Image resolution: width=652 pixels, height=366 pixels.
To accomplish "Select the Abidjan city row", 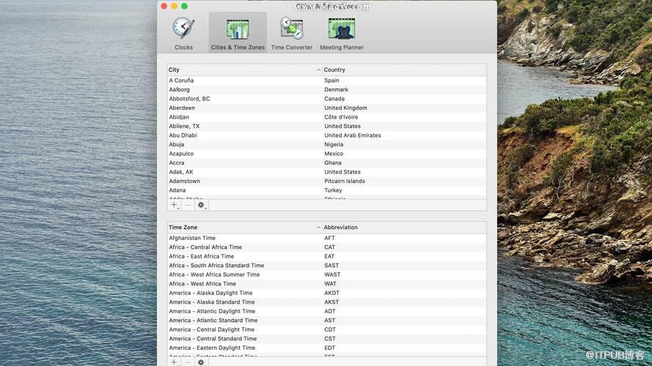I will (327, 117).
